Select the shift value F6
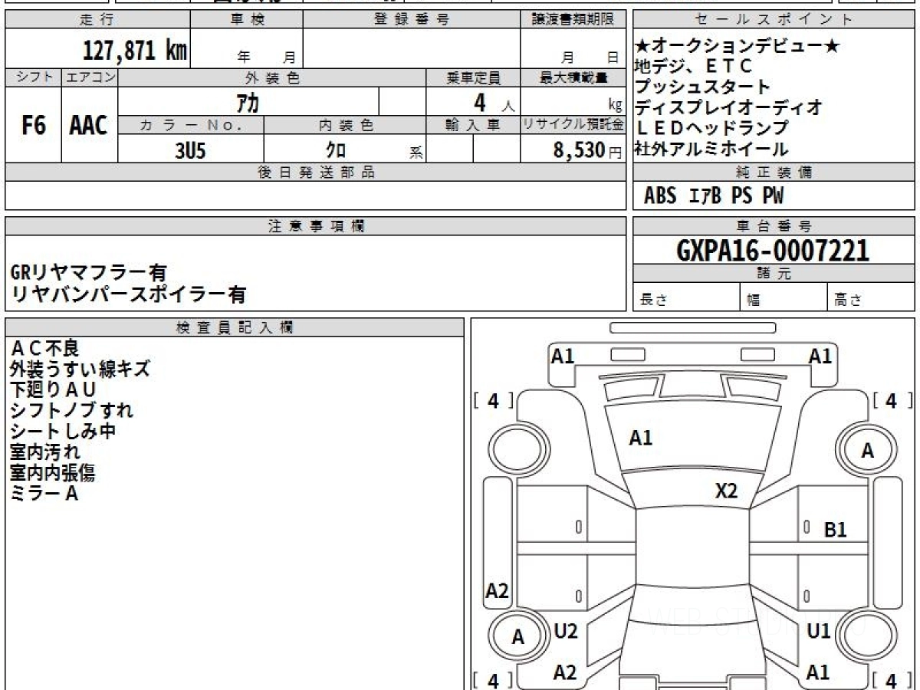Screen dimensions: 920x690 pos(34,126)
